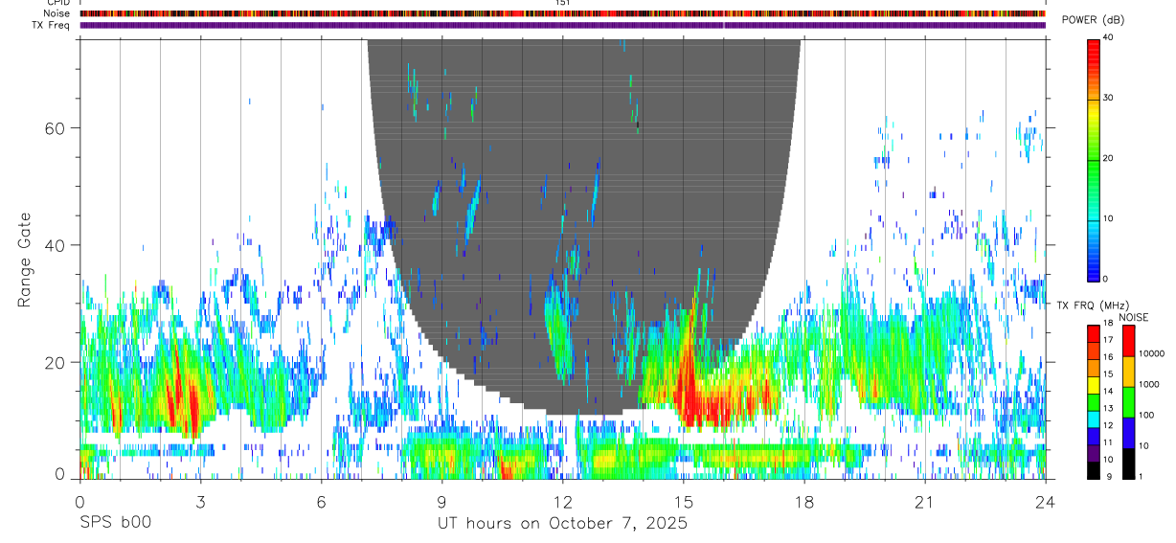Image resolution: width=1176 pixels, height=543 pixels.
Task: Select hour 9 on the UT axis
Action: coord(441,500)
